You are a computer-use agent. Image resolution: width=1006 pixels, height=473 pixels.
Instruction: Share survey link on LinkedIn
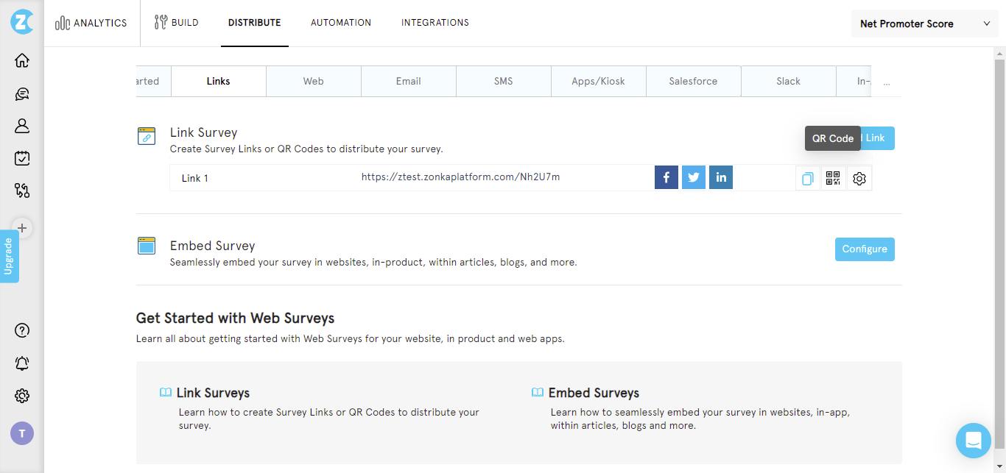[720, 177]
